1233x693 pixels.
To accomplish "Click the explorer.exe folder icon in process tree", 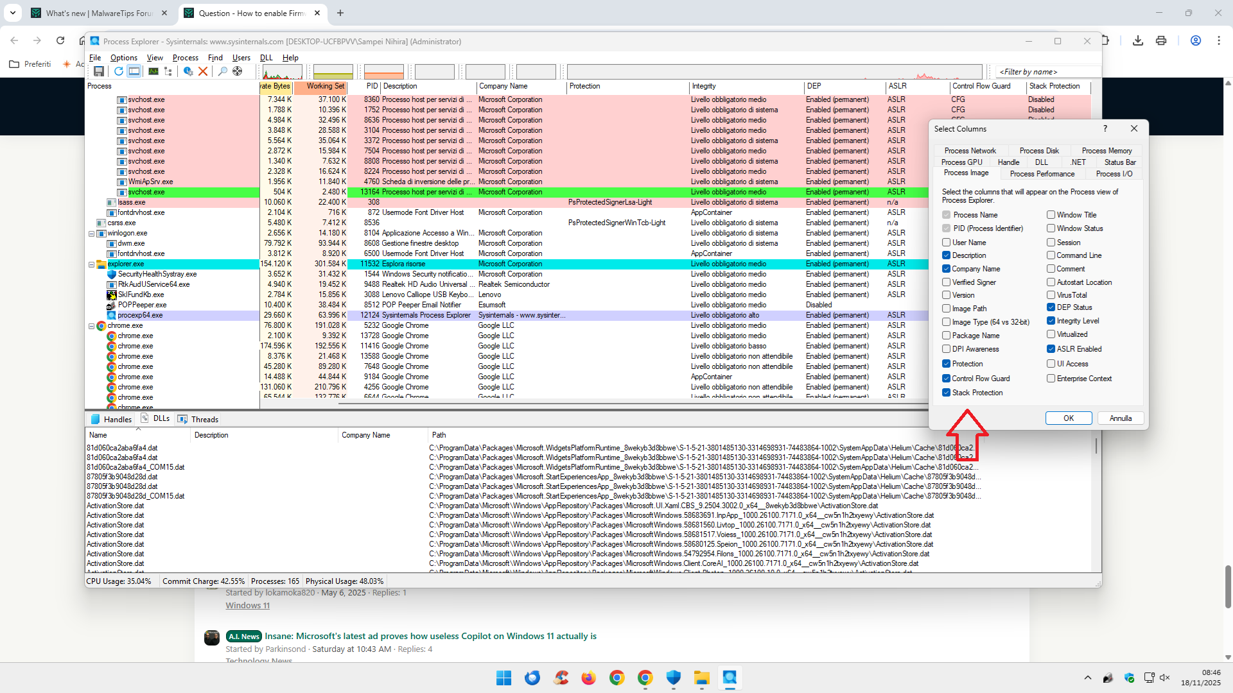I will point(101,264).
